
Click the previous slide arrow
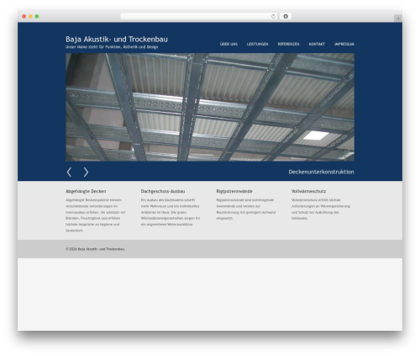pos(69,172)
